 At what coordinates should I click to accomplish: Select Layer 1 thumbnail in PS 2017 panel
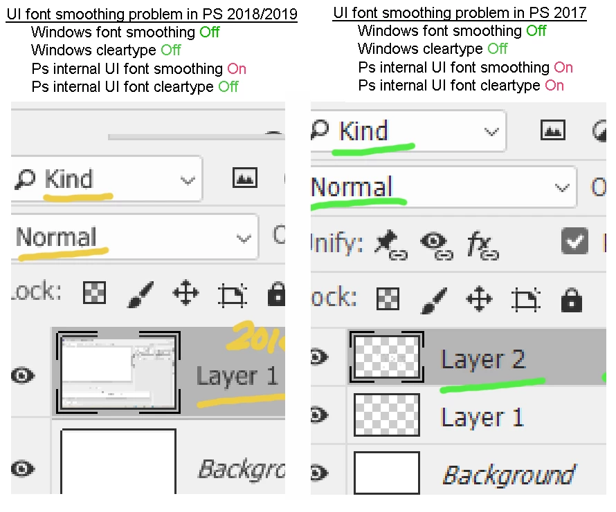click(387, 415)
